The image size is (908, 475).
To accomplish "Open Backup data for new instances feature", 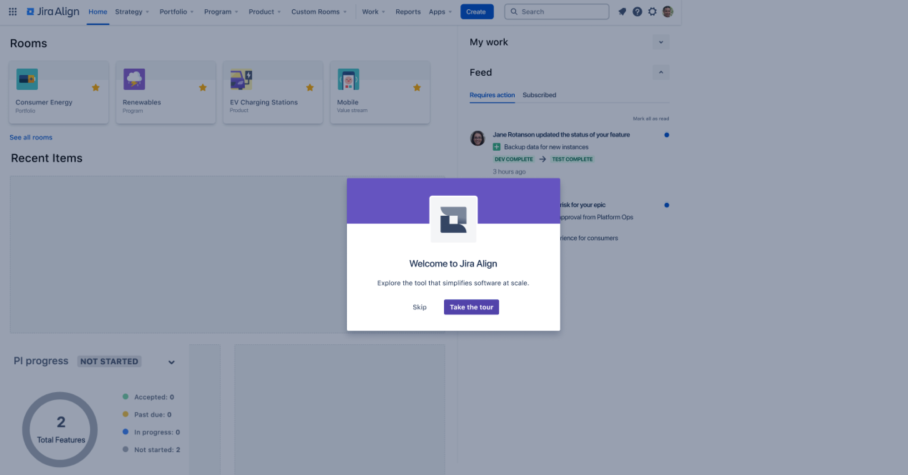I will pos(546,147).
